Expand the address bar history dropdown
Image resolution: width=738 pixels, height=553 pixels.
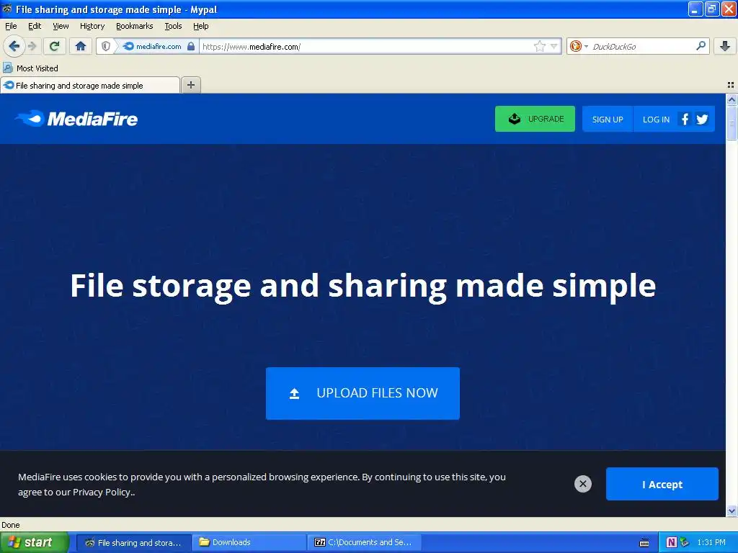pos(554,46)
